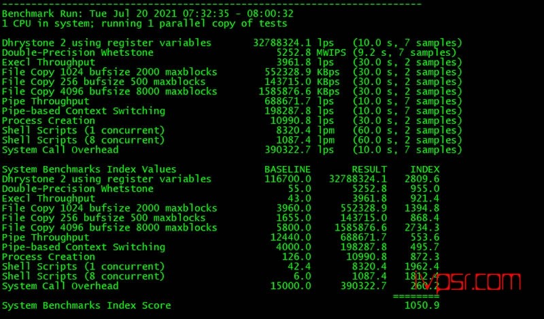The height and width of the screenshot is (319, 544).
Task: Click the index value 2734.3
Action: coord(422,228)
